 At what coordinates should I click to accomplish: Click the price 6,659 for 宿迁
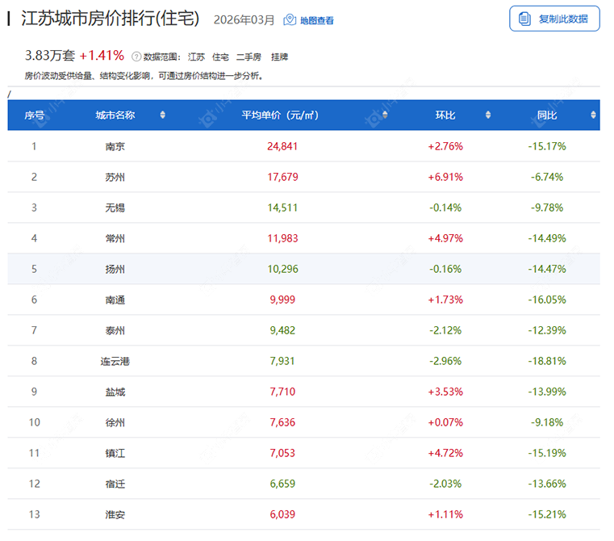coord(282,484)
